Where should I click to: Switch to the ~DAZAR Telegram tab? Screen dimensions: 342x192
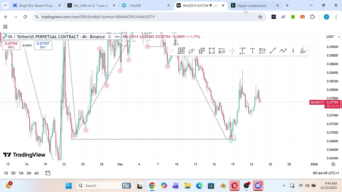click(146, 5)
